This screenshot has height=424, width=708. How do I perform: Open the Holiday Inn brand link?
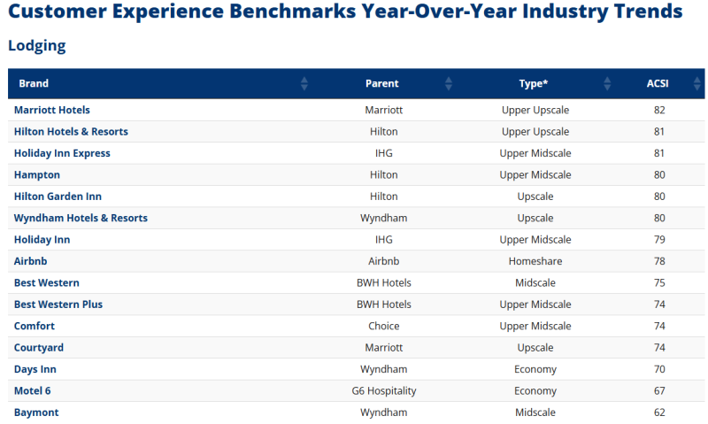pyautogui.click(x=42, y=240)
